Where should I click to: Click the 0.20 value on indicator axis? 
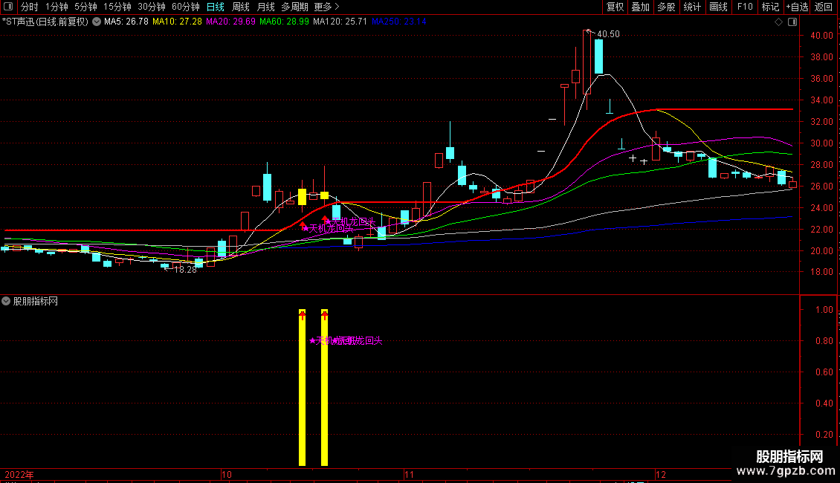(824, 435)
